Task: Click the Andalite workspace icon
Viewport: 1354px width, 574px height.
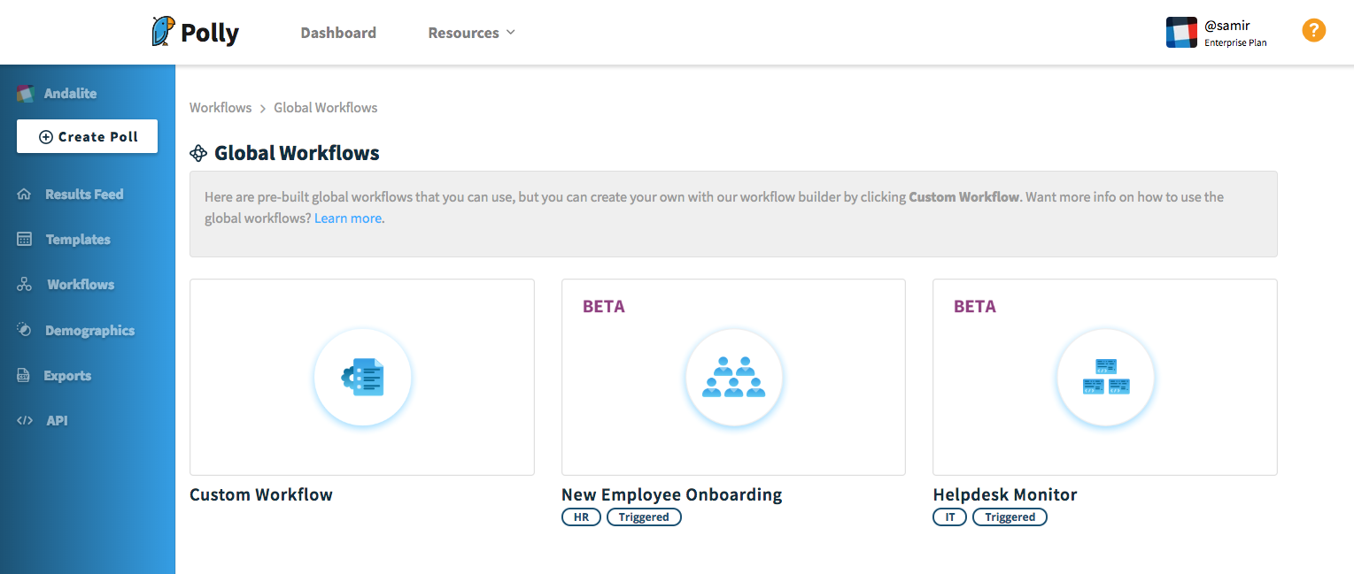Action: point(25,93)
